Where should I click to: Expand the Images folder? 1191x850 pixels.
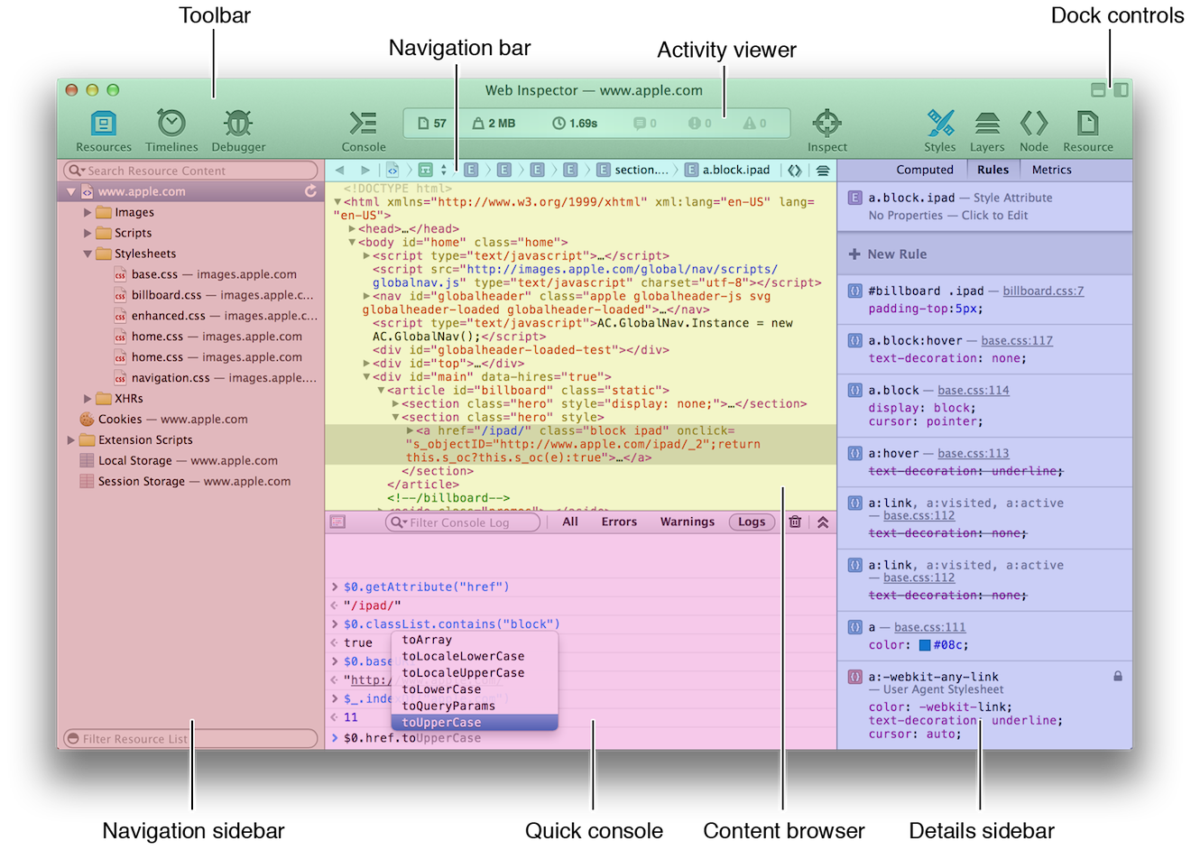(88, 213)
